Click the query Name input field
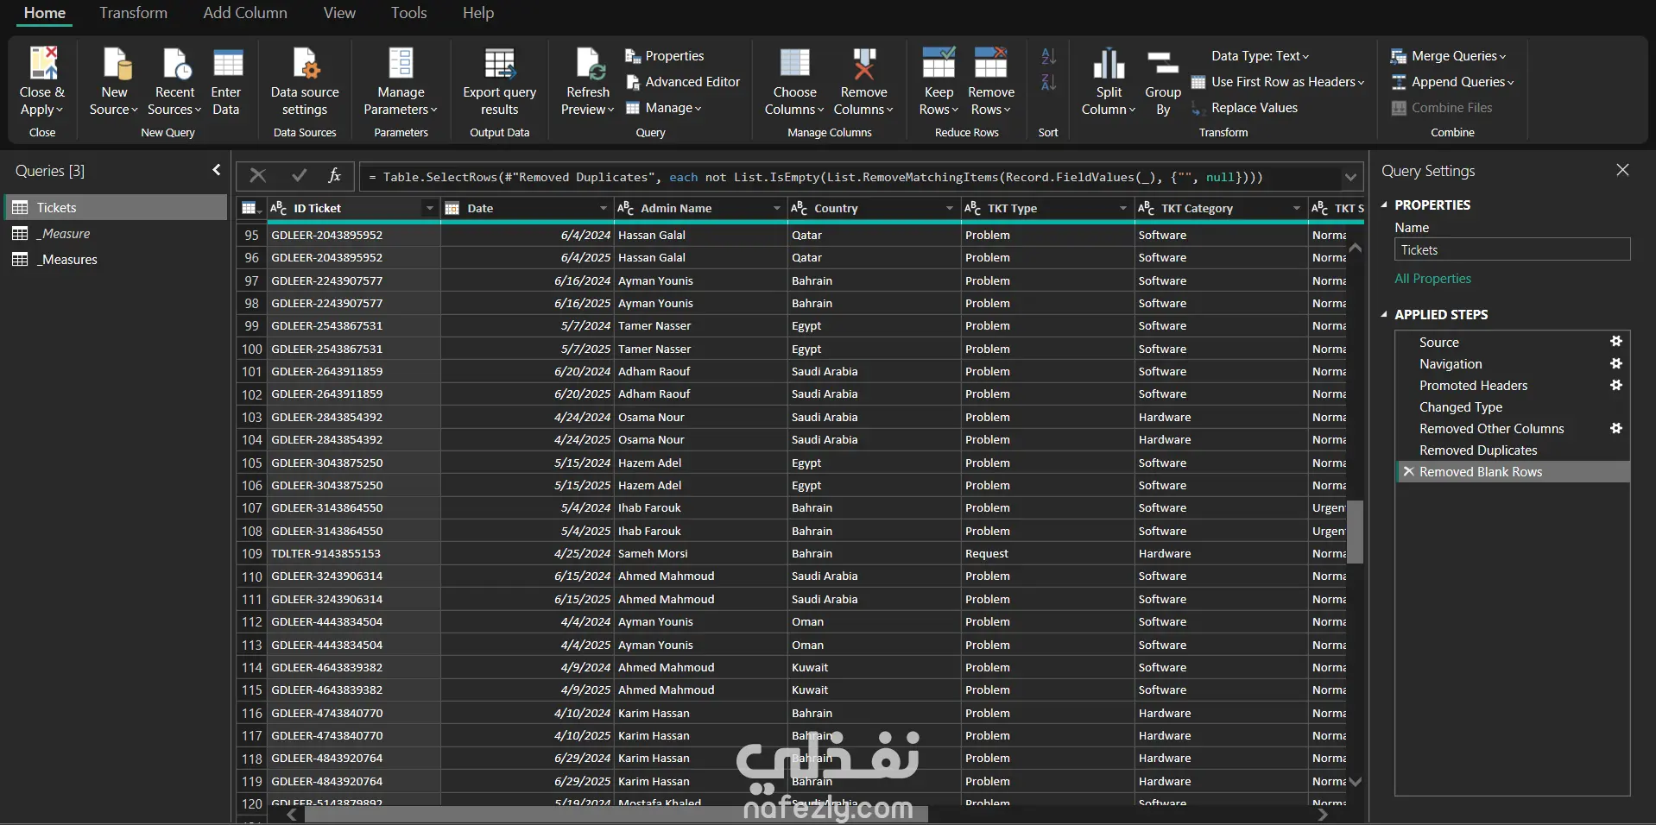The height and width of the screenshot is (825, 1656). pyautogui.click(x=1512, y=249)
